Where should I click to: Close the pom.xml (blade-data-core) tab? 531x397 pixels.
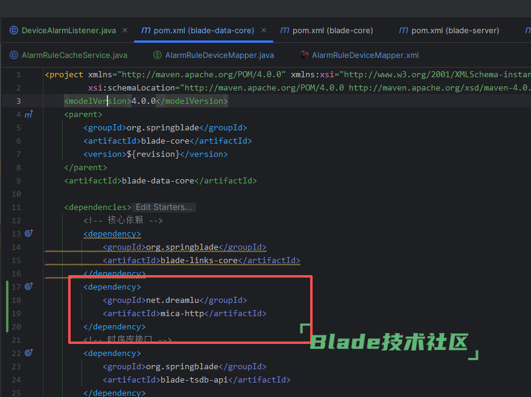264,30
